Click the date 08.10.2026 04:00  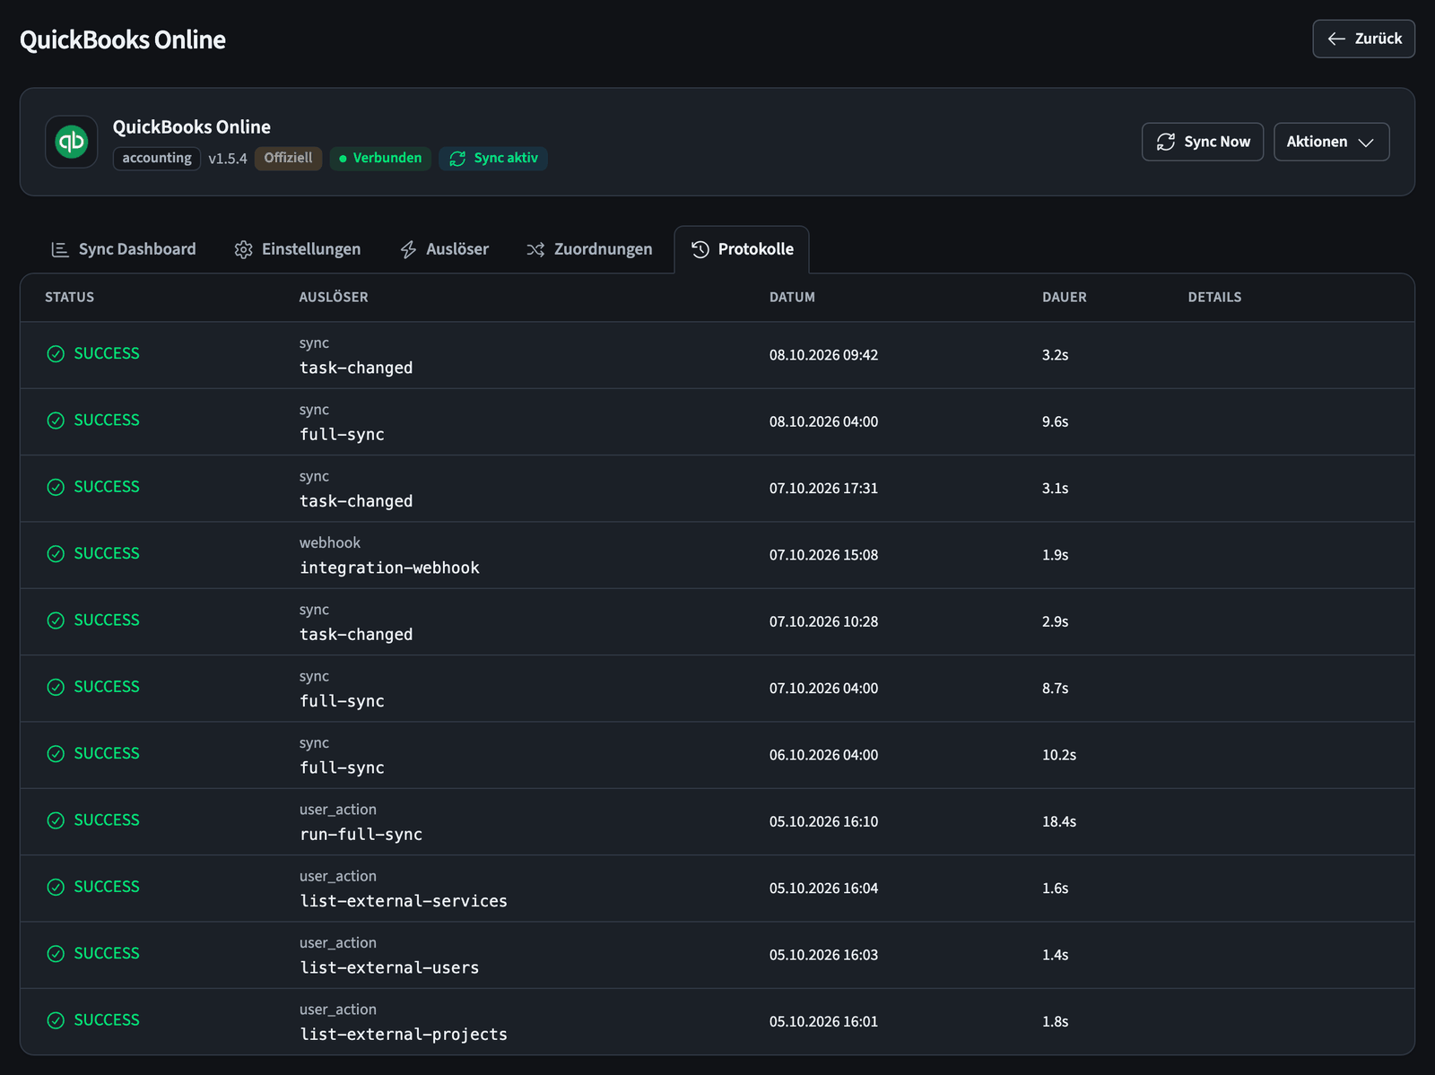click(x=823, y=422)
